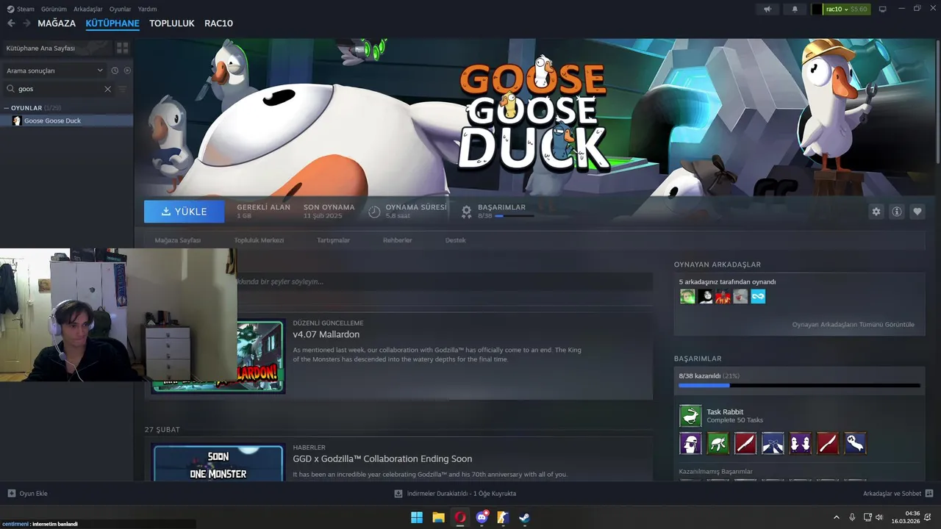Open Opera browser from taskbar

tap(460, 517)
